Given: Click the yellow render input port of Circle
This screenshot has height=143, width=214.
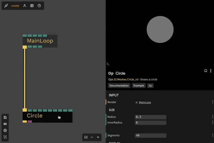Looking at the screenshot, I should [25, 110].
